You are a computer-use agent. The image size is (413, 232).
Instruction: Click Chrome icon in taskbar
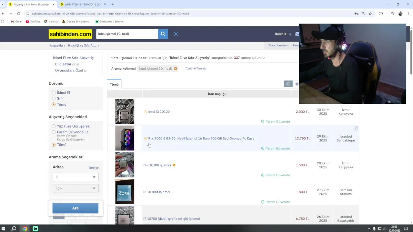(25, 229)
